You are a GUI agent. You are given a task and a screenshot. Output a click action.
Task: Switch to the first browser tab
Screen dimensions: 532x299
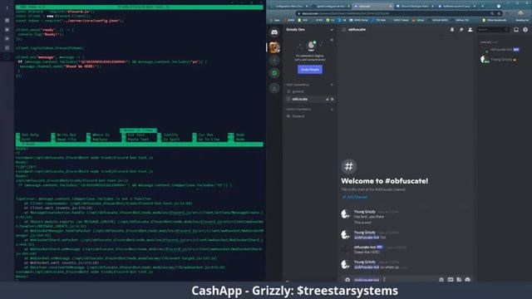point(288,6)
